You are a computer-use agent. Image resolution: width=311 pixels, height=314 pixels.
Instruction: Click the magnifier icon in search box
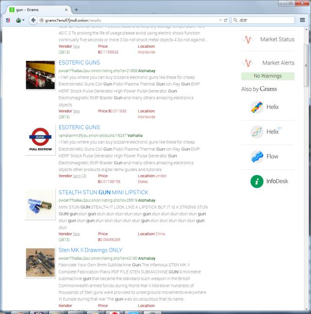pyautogui.click(x=236, y=20)
